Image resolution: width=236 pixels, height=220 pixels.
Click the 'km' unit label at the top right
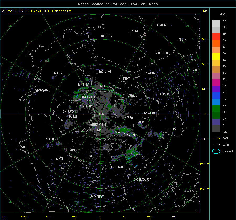(x=205, y=11)
